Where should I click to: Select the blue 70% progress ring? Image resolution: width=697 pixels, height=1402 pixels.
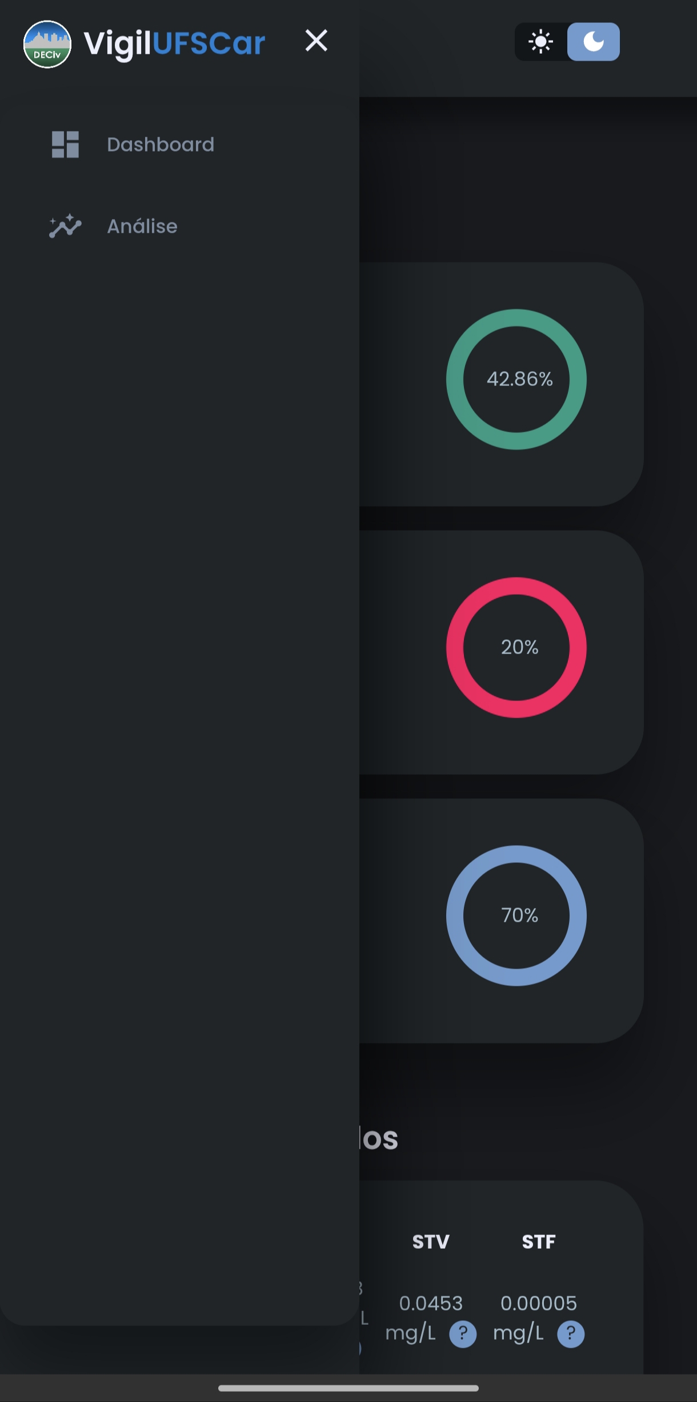(516, 915)
